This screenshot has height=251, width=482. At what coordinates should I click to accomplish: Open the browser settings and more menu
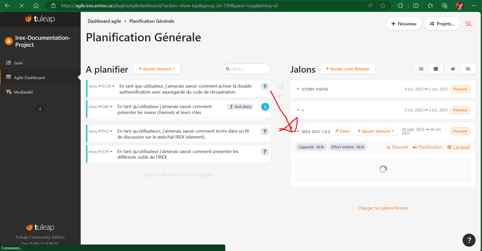coord(474,6)
